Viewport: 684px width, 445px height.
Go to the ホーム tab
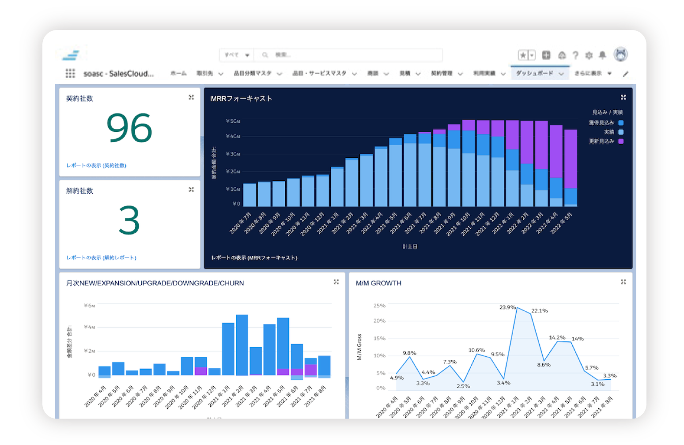178,73
